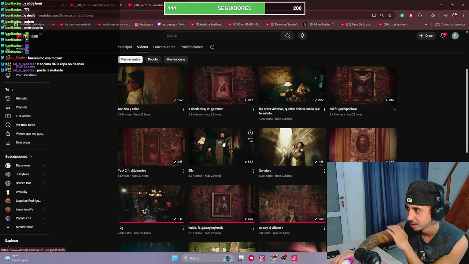
Task: Play the Sonajero video thumbnail
Action: [292, 147]
